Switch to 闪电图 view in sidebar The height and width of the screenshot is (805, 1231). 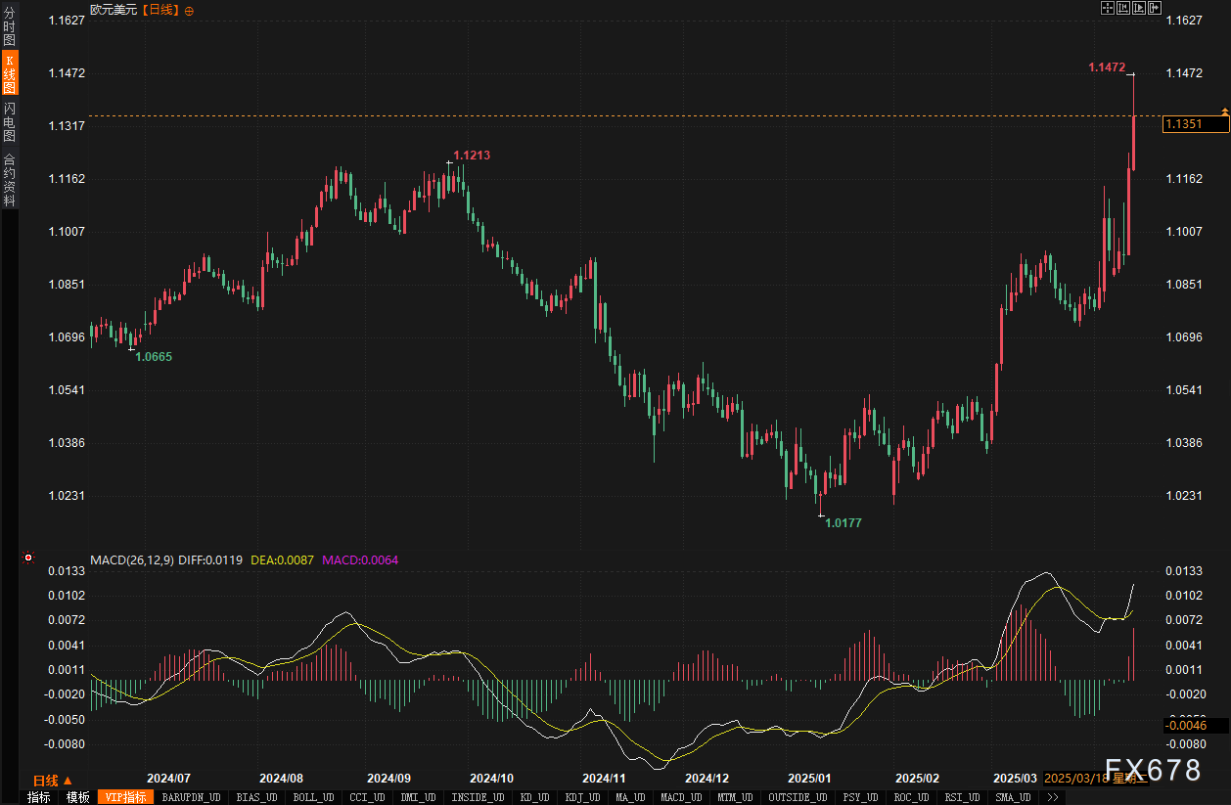click(x=10, y=121)
